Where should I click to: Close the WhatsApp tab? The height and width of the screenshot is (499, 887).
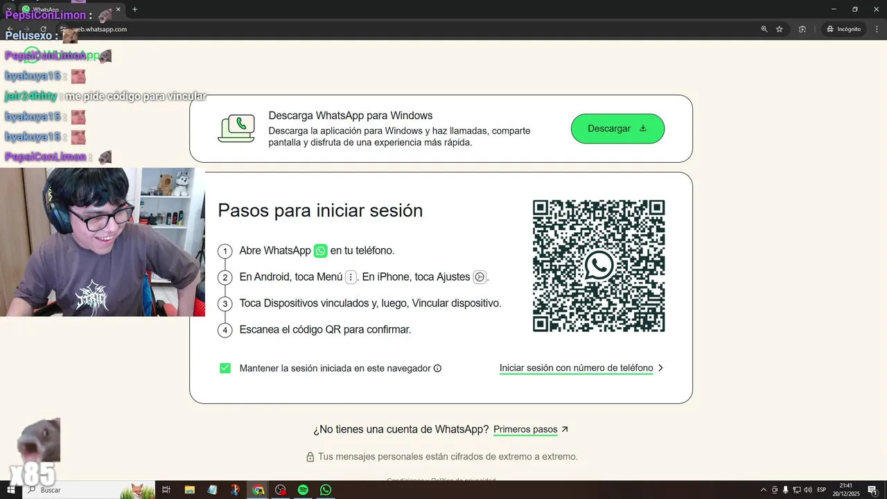click(x=118, y=10)
